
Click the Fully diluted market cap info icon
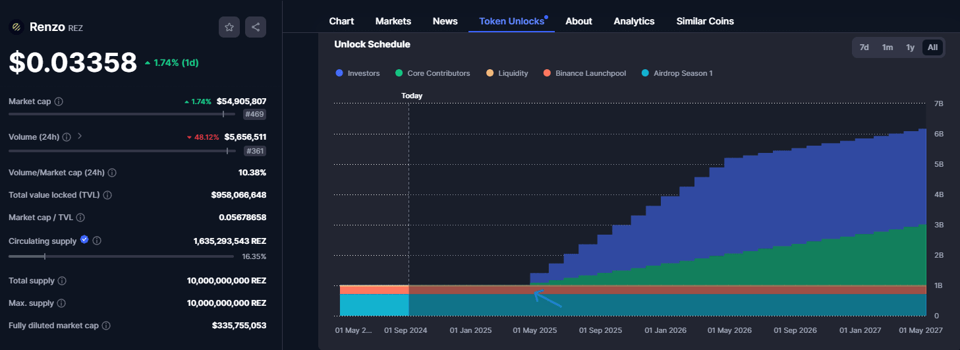pos(106,326)
